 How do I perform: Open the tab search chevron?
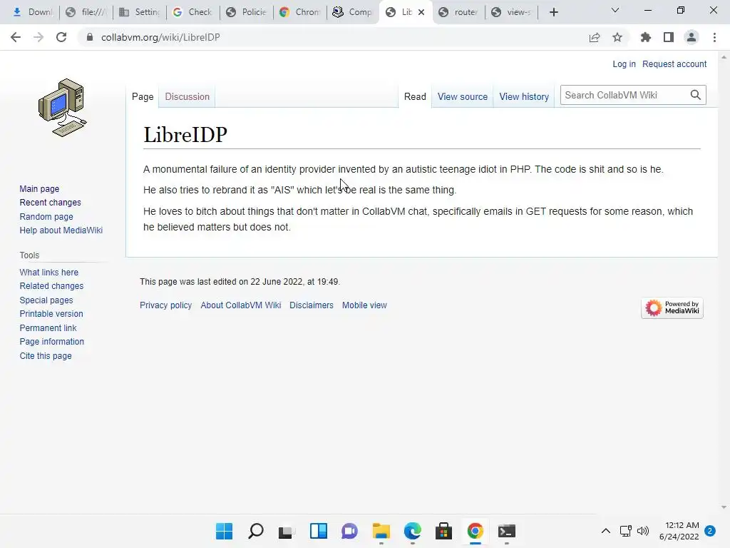[615, 10]
